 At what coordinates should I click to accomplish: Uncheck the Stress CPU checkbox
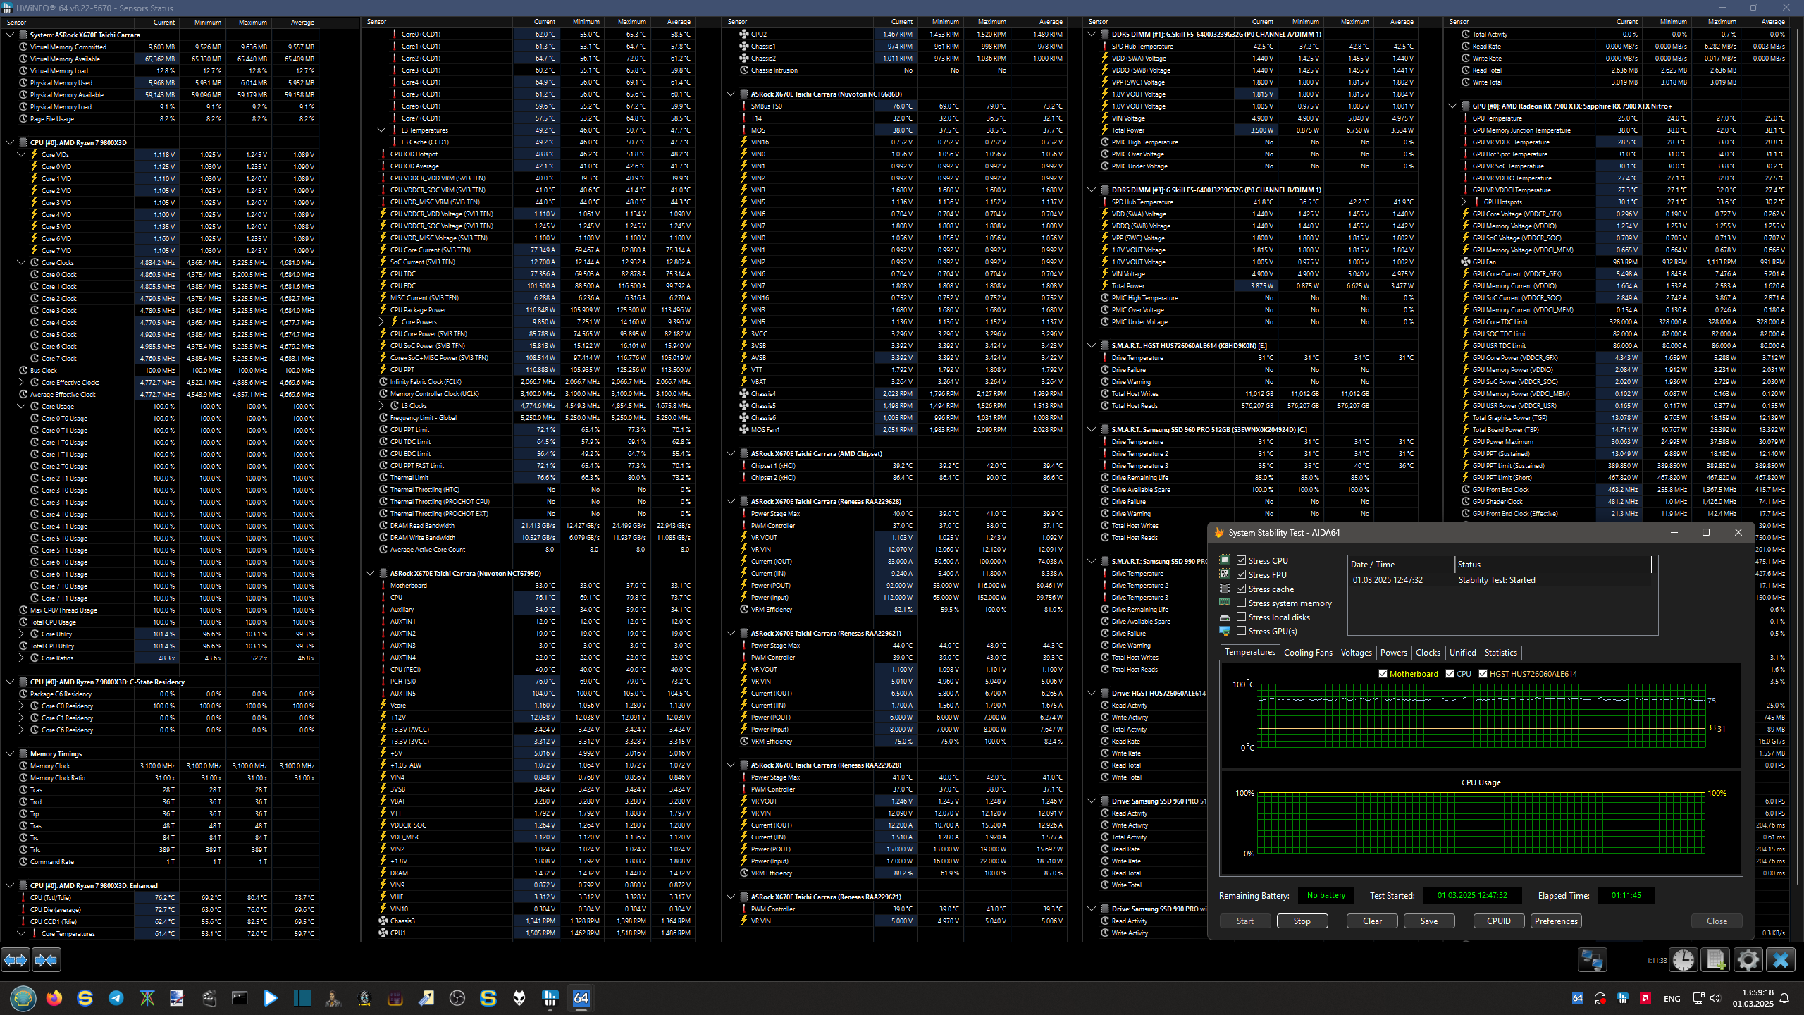coord(1242,560)
